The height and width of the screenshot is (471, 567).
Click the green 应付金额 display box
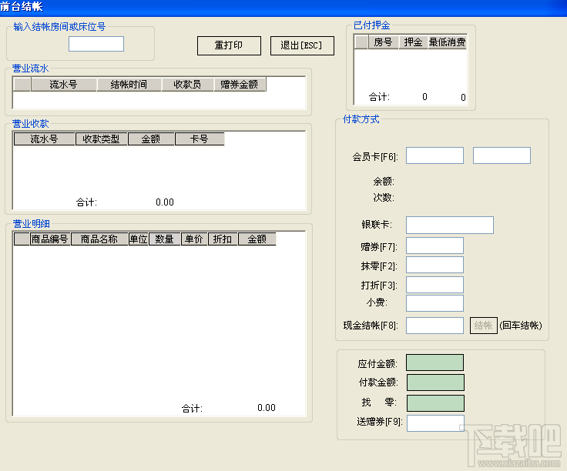[x=434, y=362]
